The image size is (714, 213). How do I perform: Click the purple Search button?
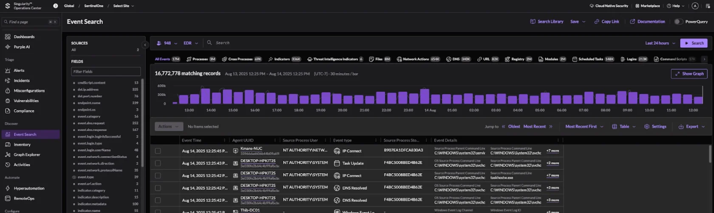[x=694, y=43]
